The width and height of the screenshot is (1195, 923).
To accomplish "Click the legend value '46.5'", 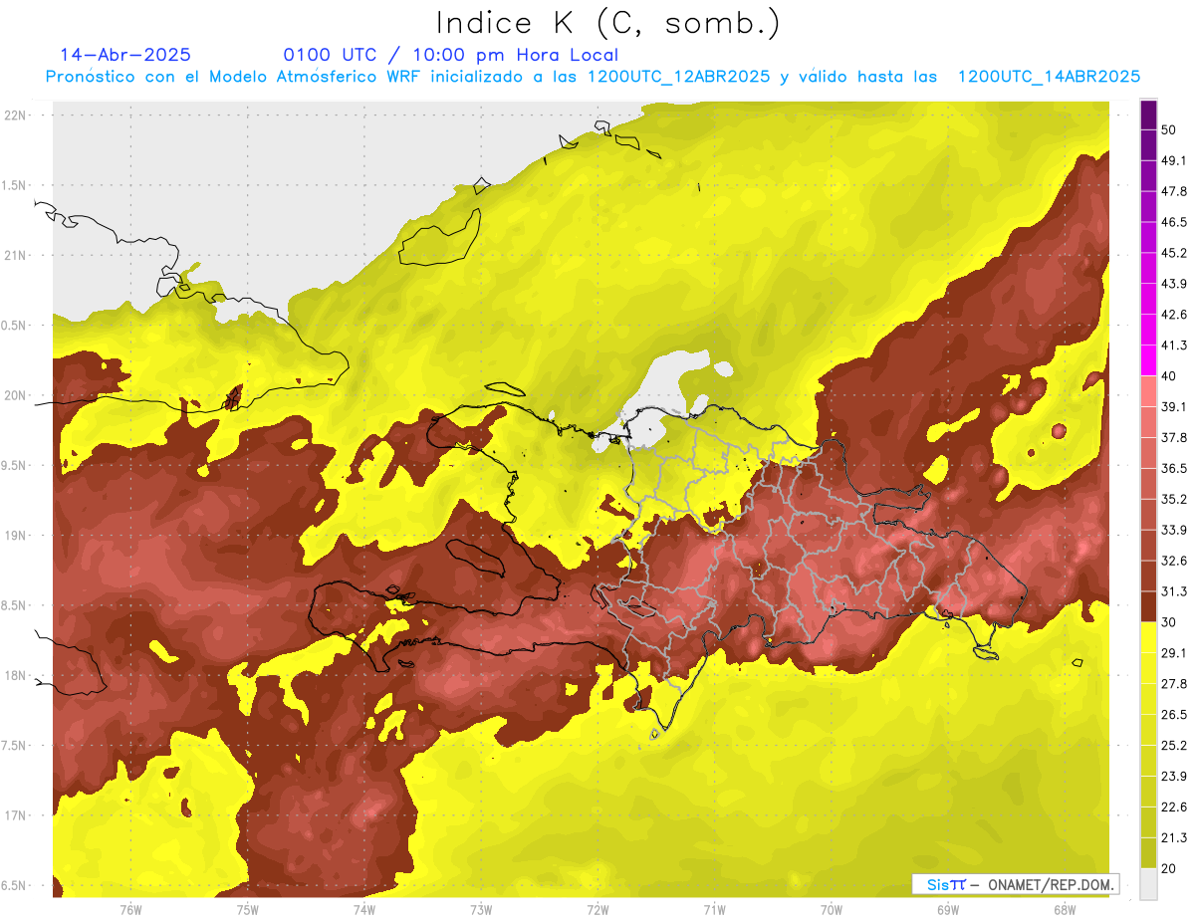I will [x=1173, y=222].
